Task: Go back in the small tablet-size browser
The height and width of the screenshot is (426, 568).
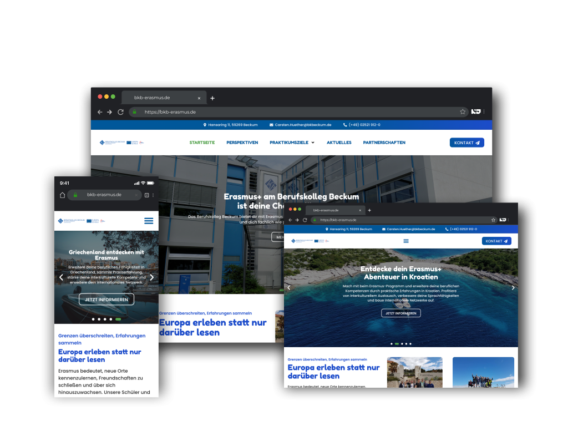Action: (x=290, y=220)
